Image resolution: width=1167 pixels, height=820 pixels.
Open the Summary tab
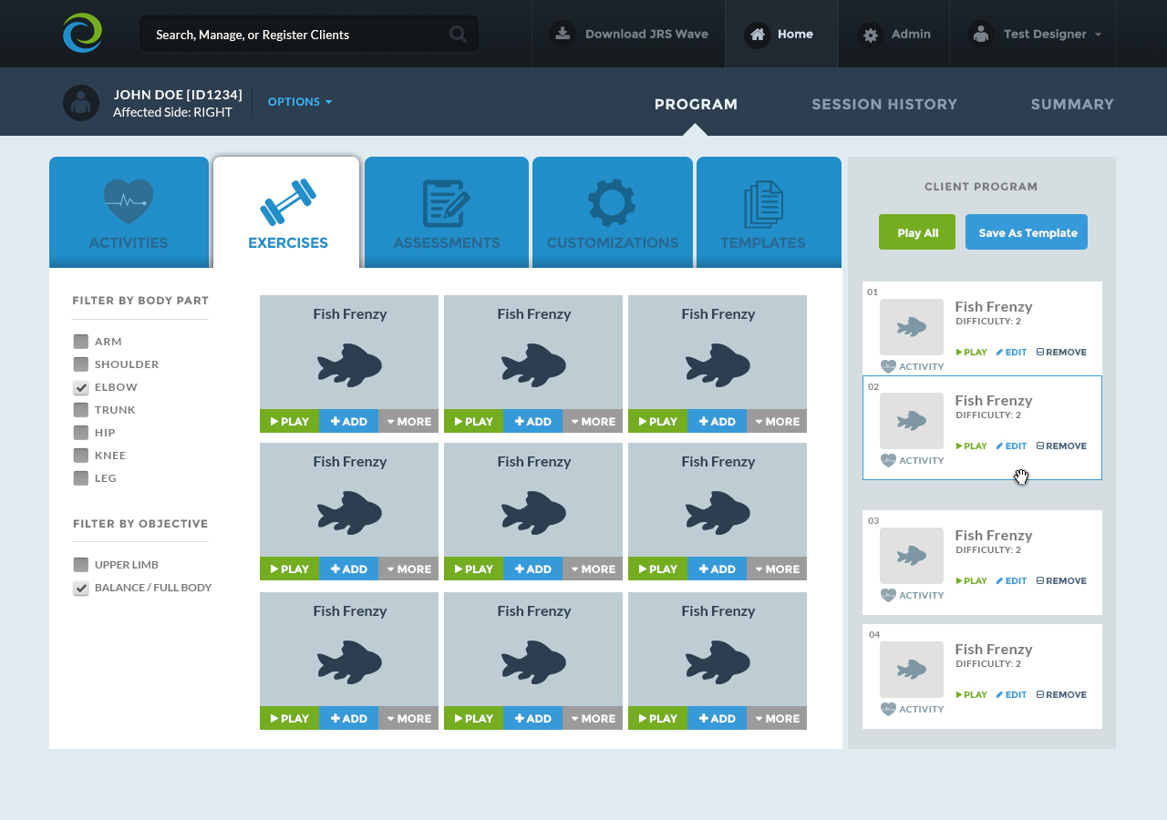[x=1072, y=104]
